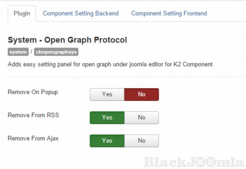Open the Component Setting Backend tab
The height and width of the screenshot is (169, 246).
(80, 14)
